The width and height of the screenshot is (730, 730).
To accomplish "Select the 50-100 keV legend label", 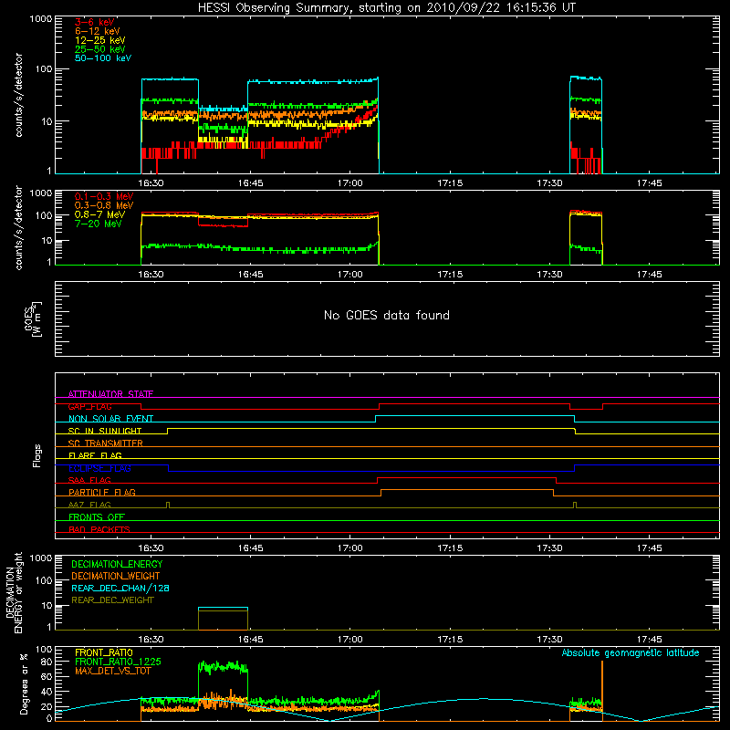I will coord(103,58).
